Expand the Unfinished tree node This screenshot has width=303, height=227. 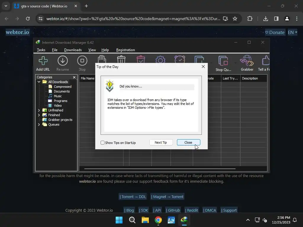click(x=39, y=110)
